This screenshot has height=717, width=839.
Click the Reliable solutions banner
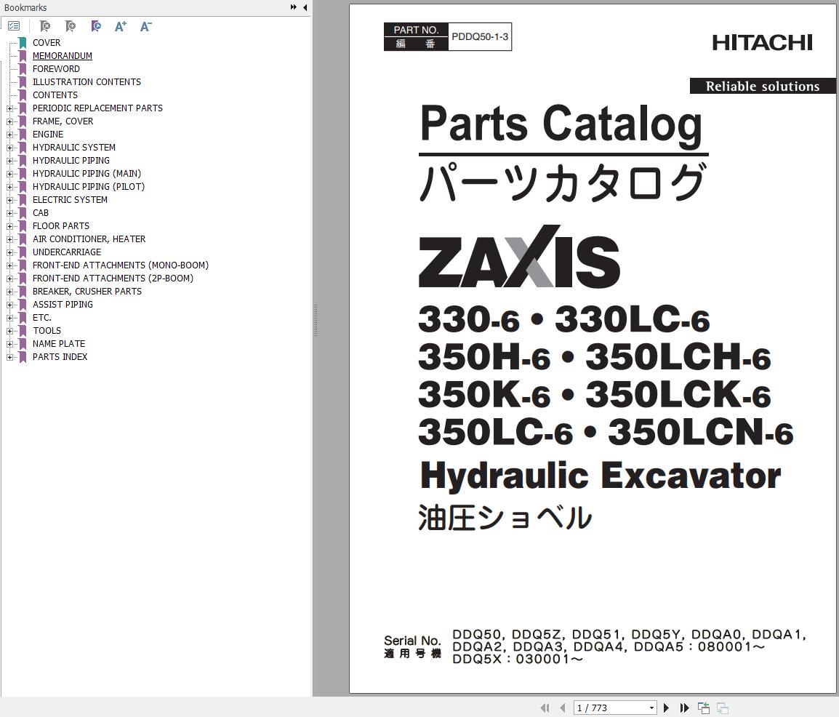click(763, 86)
